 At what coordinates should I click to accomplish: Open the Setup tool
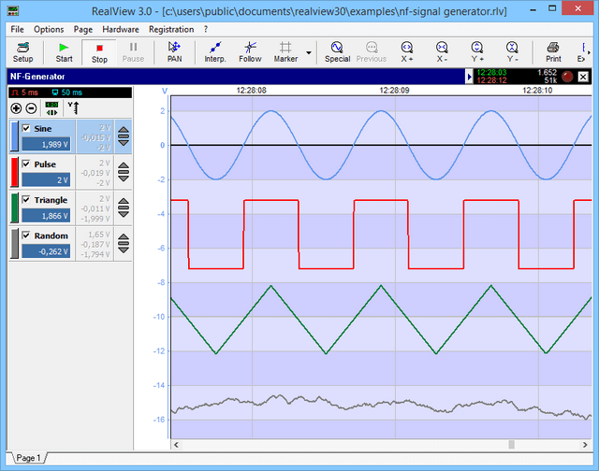(x=22, y=50)
